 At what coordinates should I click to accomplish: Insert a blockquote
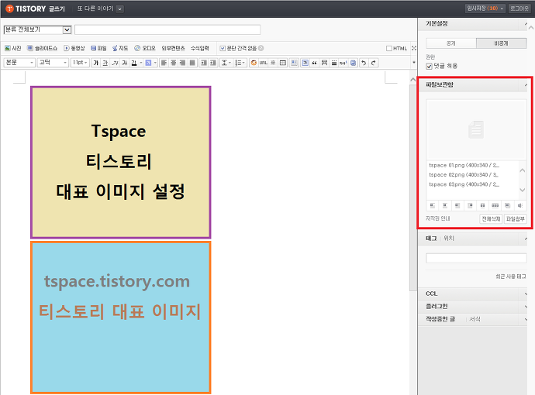pos(314,63)
